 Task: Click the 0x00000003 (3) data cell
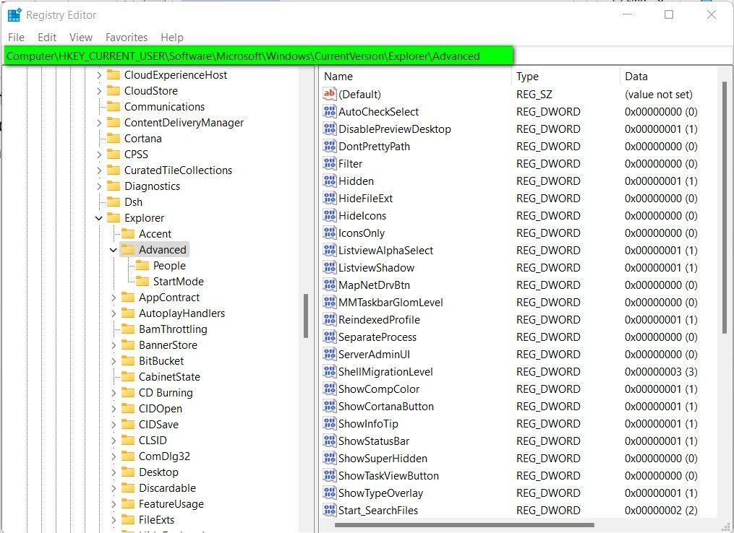click(x=661, y=372)
